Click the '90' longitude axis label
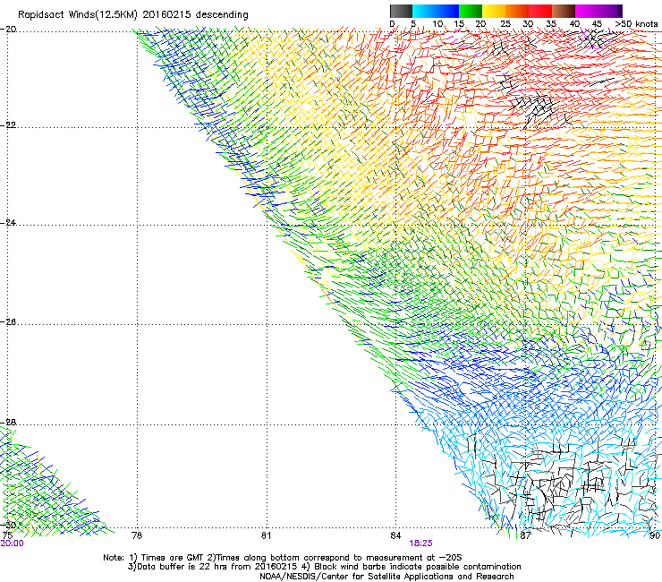Image resolution: width=662 pixels, height=582 pixels. 655,535
